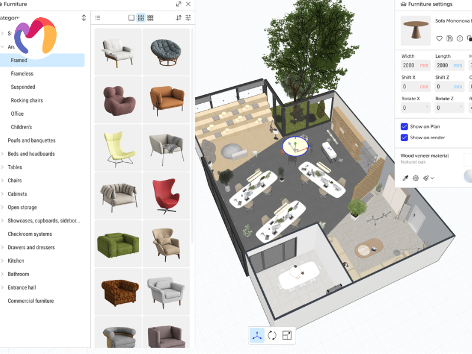
Task: Expand the Beds and headboards category
Action: [31, 154]
